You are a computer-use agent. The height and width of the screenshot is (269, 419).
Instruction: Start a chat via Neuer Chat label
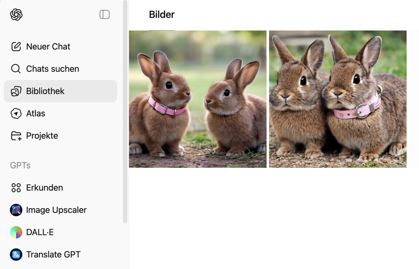pos(48,47)
